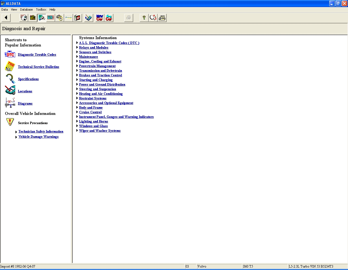Expand the Relays and Modules arrow

tap(77, 48)
